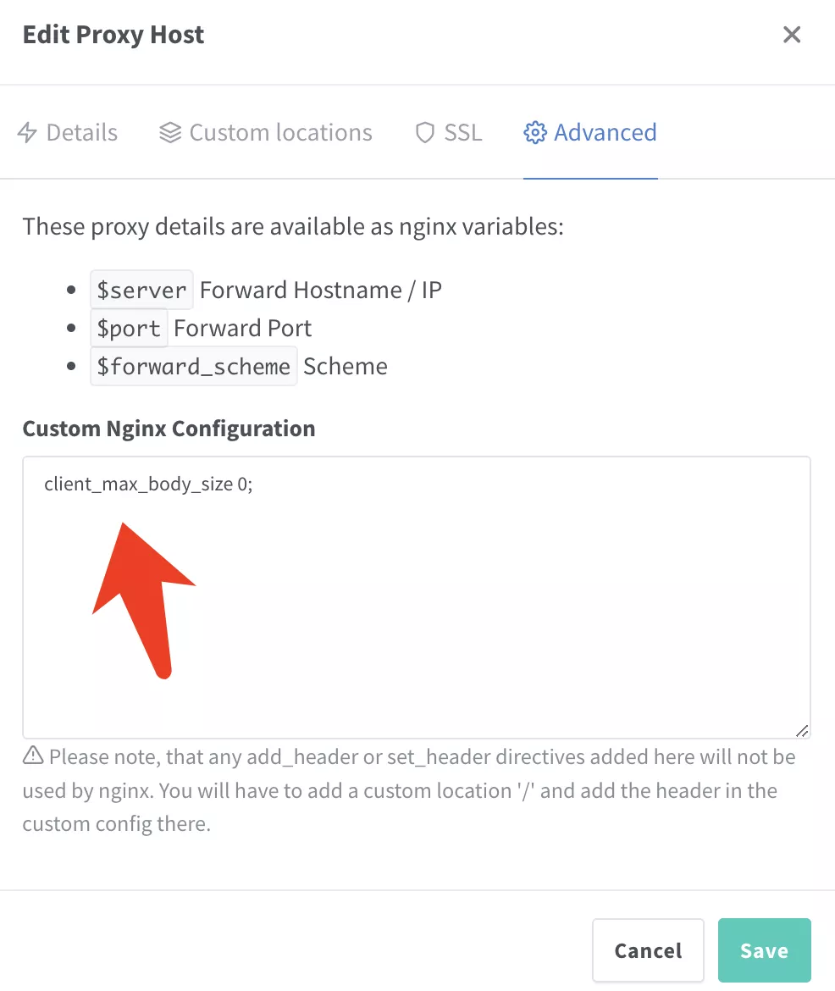
Task: Save the proxy host changes
Action: pos(764,949)
